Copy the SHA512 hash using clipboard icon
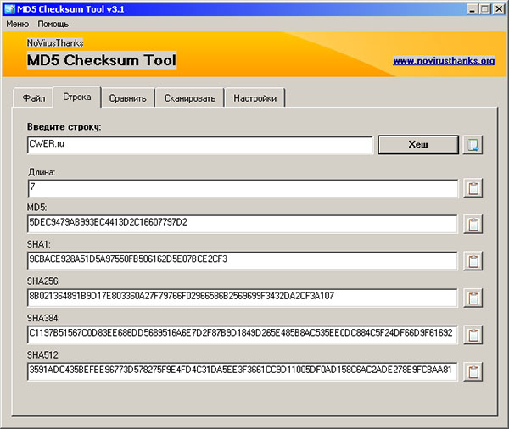Viewport: 509px width, 429px height. coord(473,370)
